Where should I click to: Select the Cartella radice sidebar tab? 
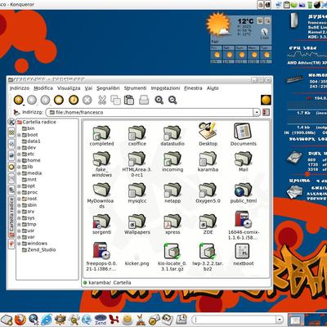11,218
